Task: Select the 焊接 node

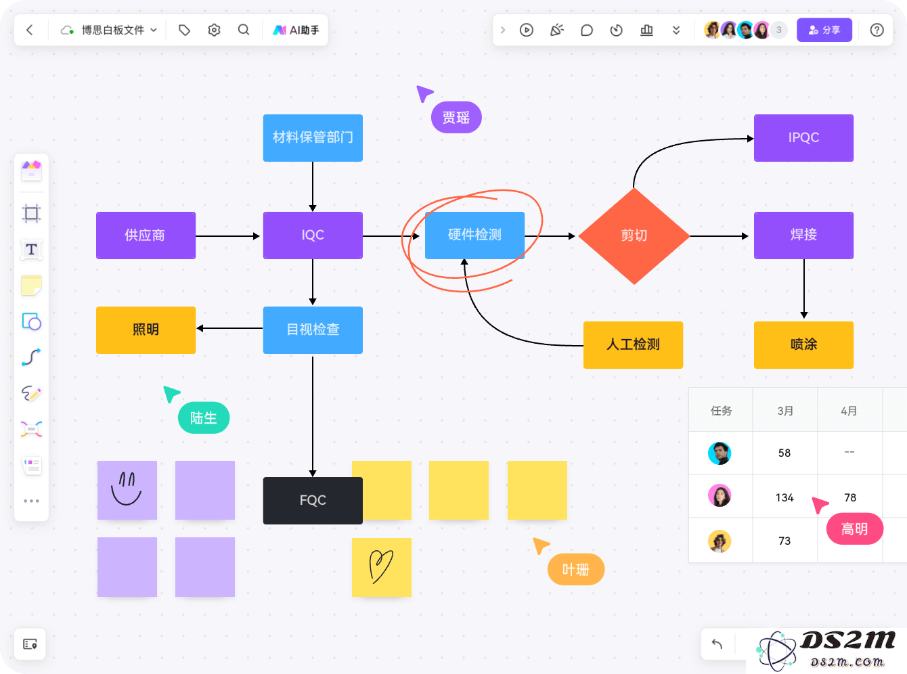Action: point(803,235)
